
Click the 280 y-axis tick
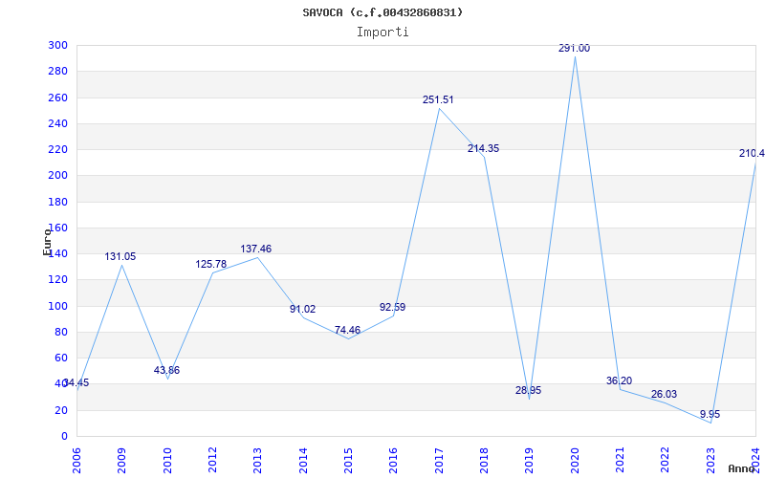pos(57,72)
